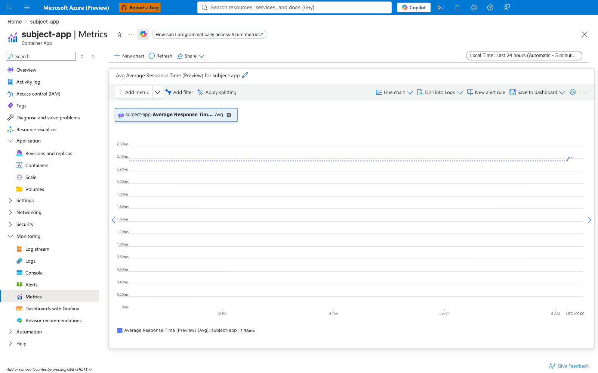Edit chart title with pencil icon
This screenshot has width=598, height=373.
(x=245, y=75)
